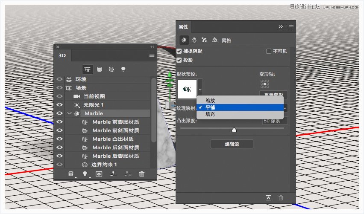Toggle visibility of 场景
The image size is (364, 214).
(59, 88)
